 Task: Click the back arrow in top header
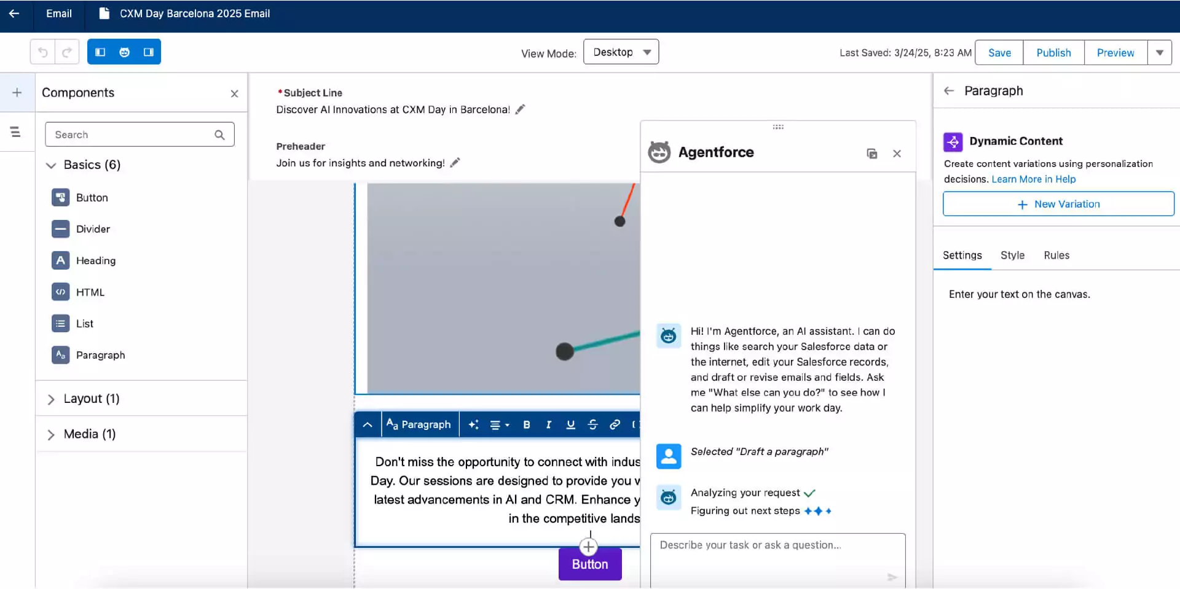click(x=14, y=14)
